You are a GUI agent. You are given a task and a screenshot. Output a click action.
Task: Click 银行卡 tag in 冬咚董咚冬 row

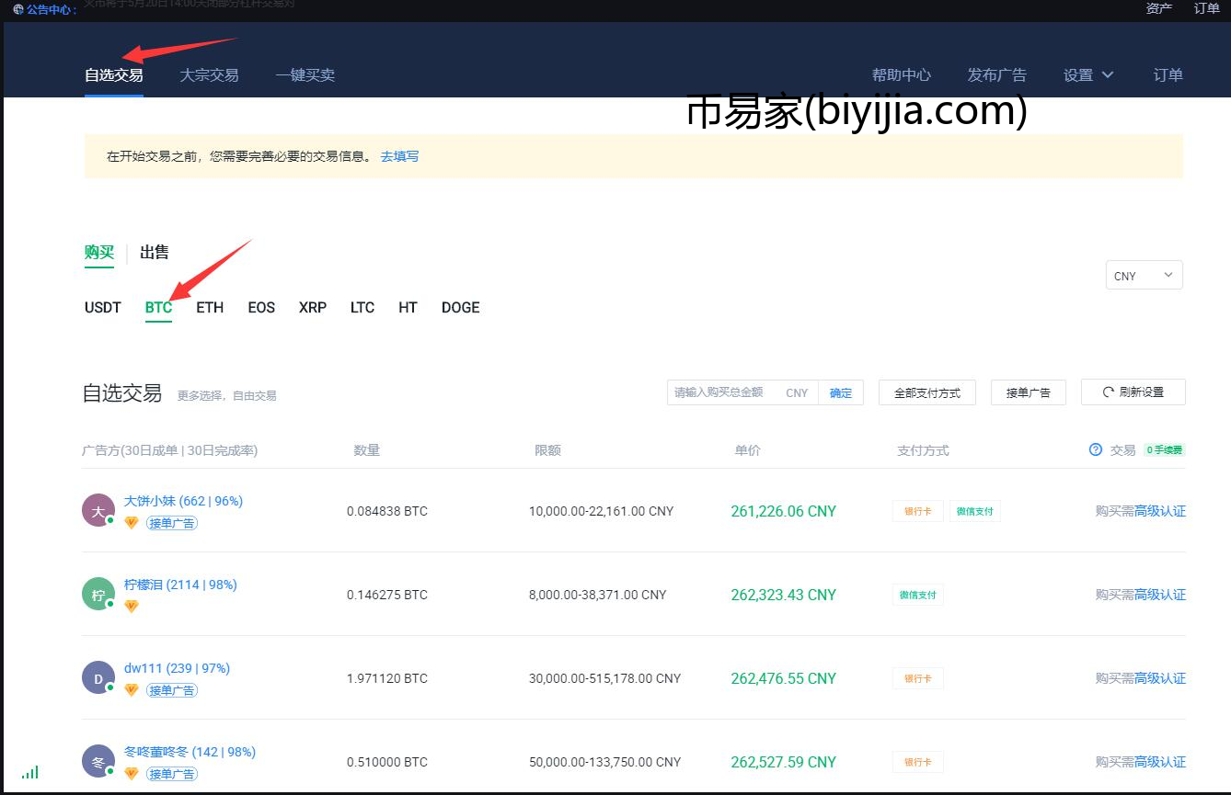tap(917, 762)
